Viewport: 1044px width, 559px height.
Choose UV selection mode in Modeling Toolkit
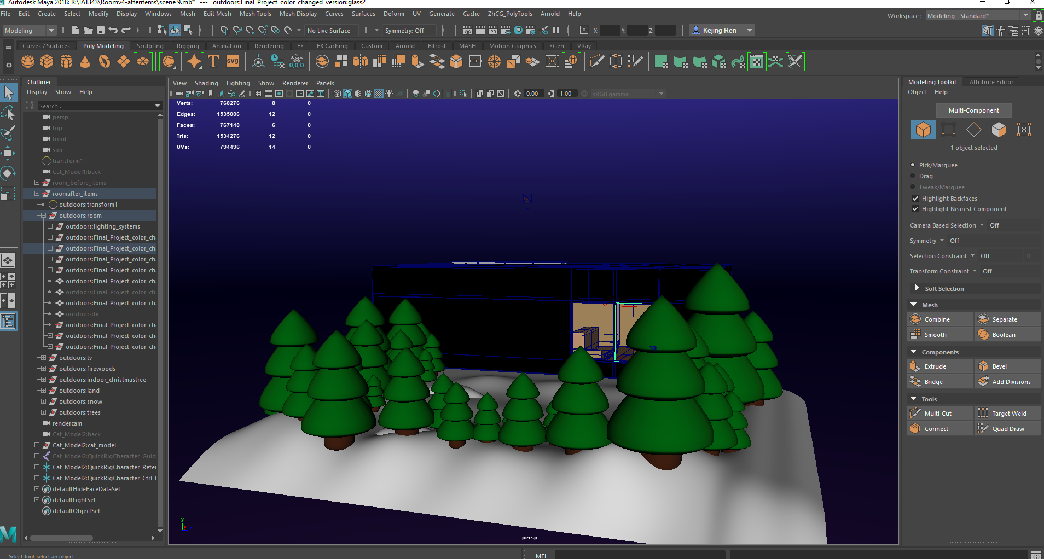(x=1024, y=130)
